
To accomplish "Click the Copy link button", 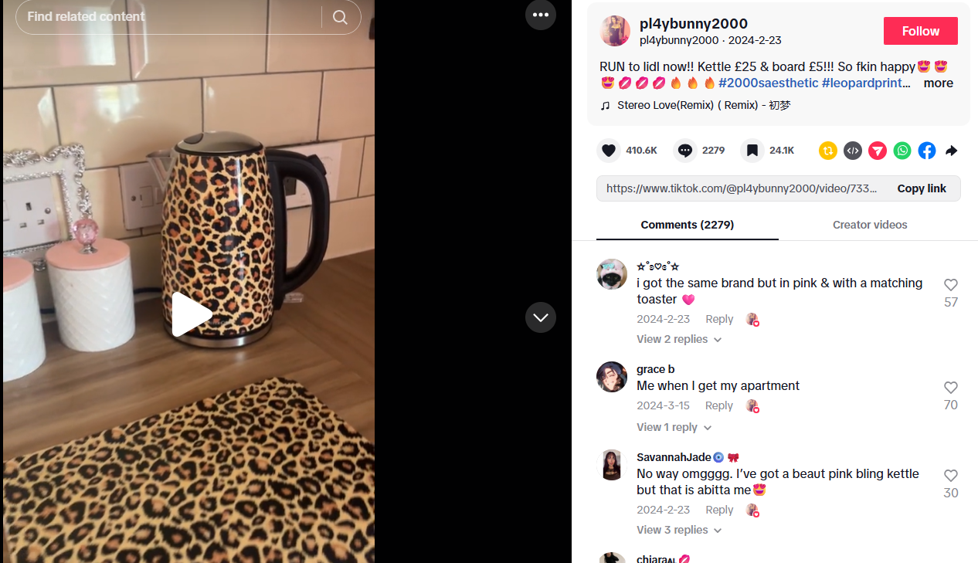I will pyautogui.click(x=922, y=188).
